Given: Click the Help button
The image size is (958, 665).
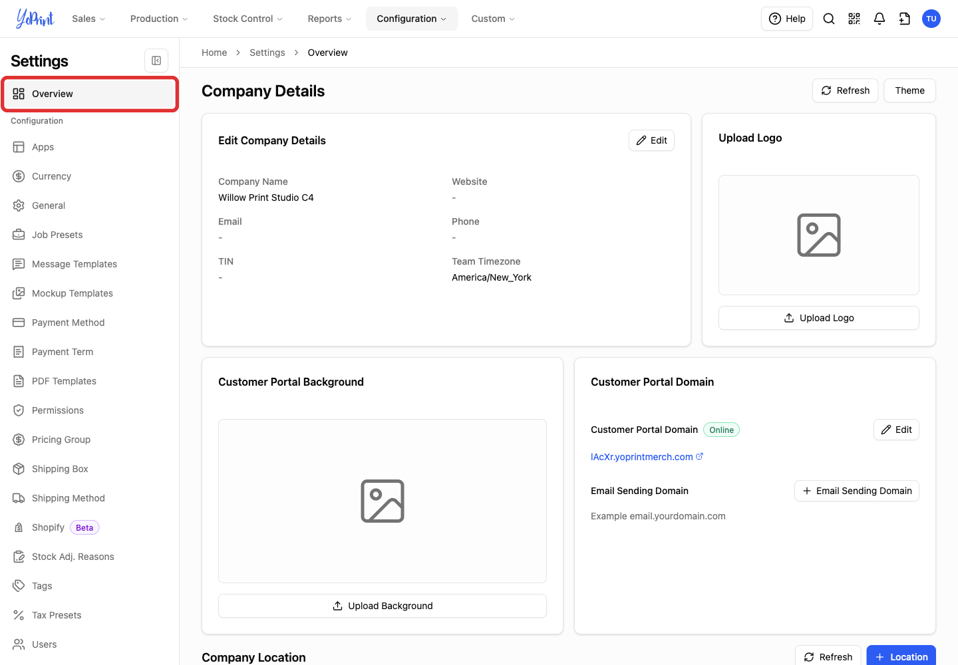Looking at the screenshot, I should [x=787, y=19].
